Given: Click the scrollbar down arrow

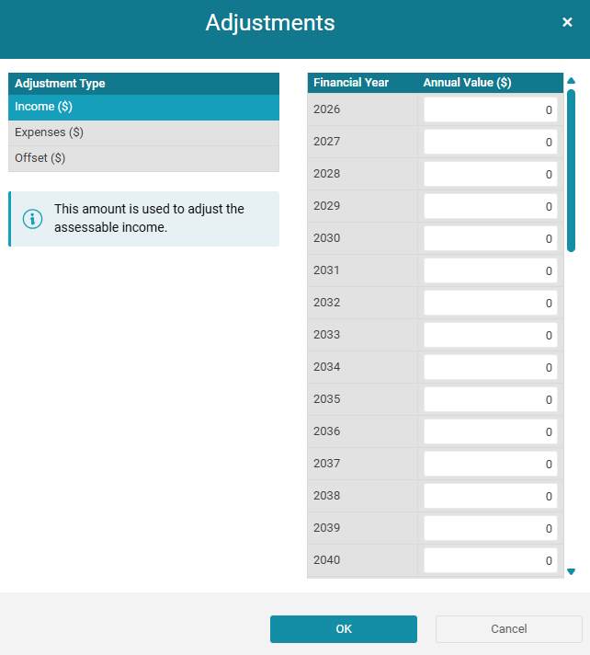Looking at the screenshot, I should (x=571, y=571).
